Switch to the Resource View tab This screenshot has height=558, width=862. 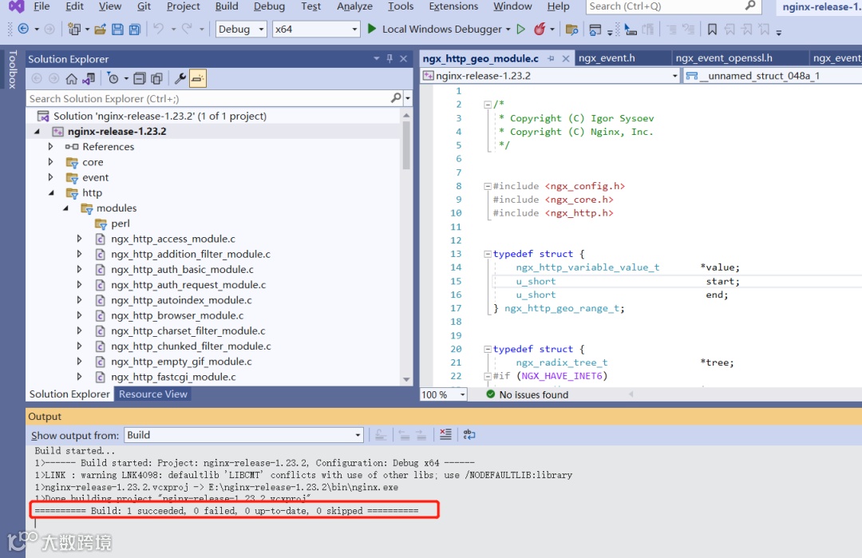click(x=152, y=394)
